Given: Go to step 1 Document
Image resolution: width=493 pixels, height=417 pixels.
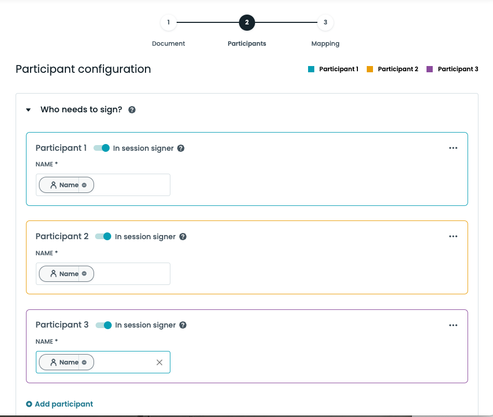Looking at the screenshot, I should point(168,22).
